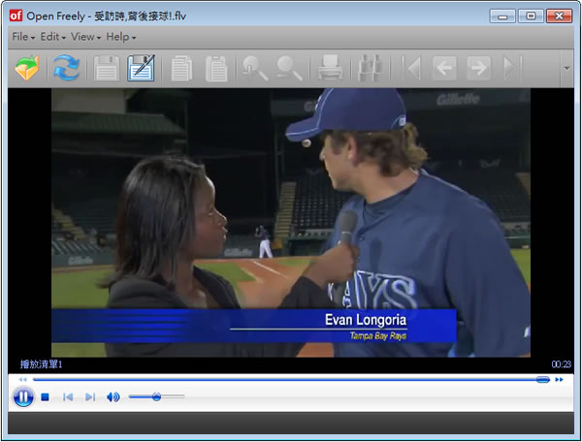Click the volume slider handle
This screenshot has width=582, height=442.
156,396
